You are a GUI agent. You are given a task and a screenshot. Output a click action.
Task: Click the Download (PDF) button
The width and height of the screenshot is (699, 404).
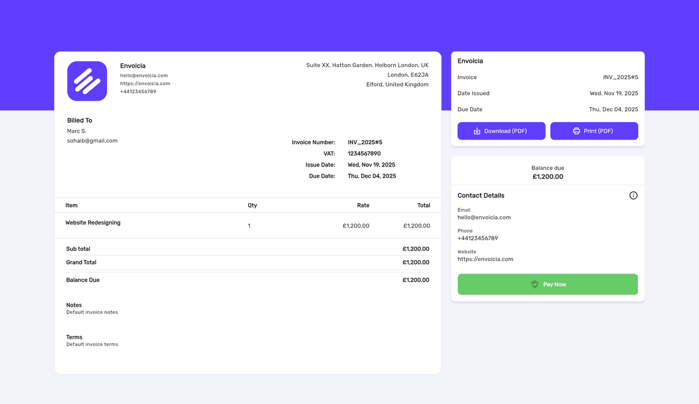pyautogui.click(x=501, y=130)
